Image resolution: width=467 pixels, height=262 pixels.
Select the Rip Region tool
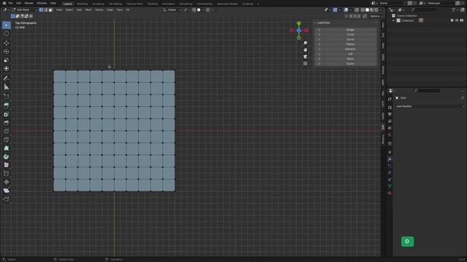(7, 199)
